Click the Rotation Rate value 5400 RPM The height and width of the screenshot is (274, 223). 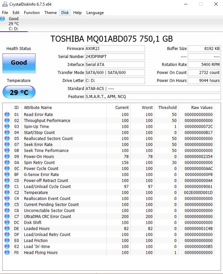204,65
